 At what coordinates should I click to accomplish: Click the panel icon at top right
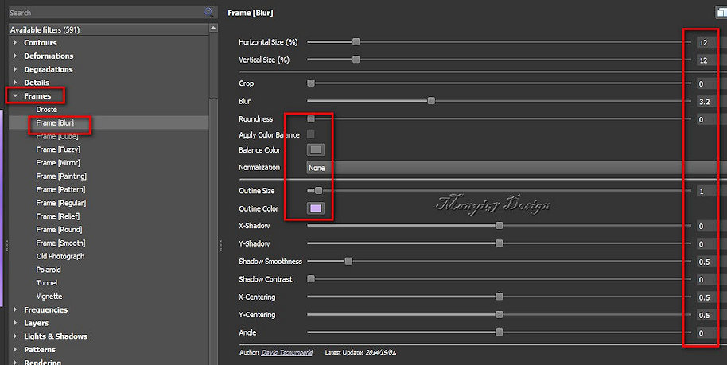[721, 13]
